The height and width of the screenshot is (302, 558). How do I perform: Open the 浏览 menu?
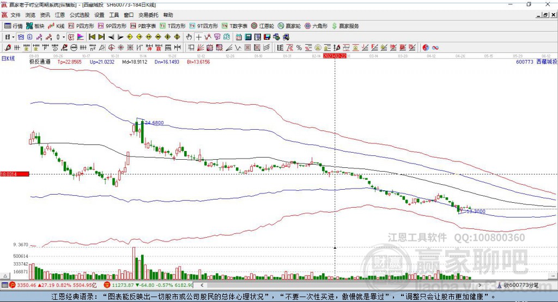point(31,15)
